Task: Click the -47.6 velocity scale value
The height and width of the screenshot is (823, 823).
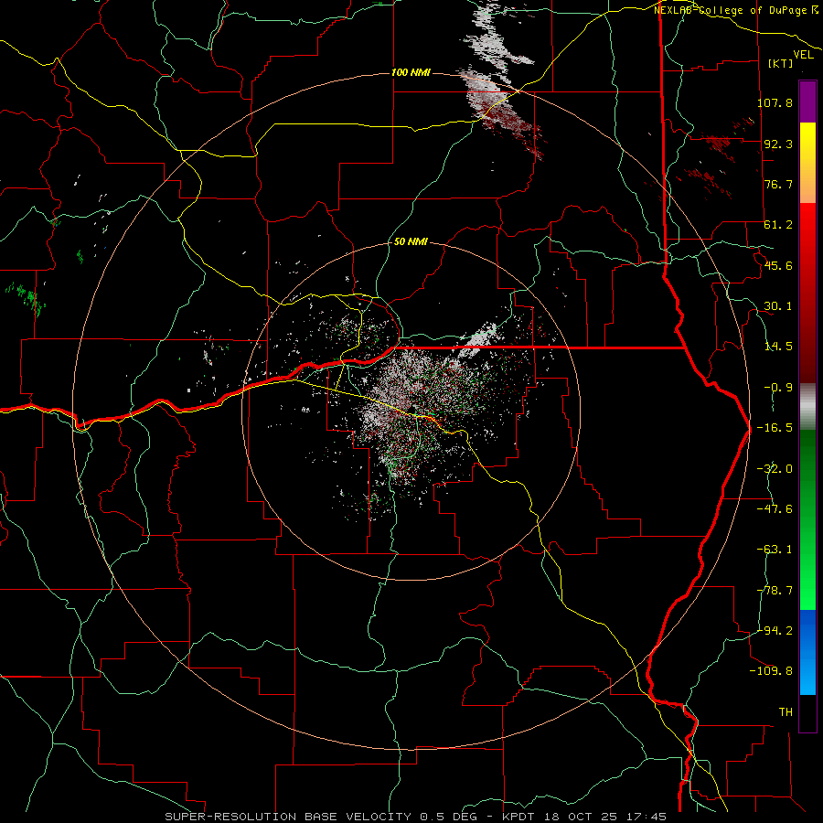Action: click(x=775, y=509)
